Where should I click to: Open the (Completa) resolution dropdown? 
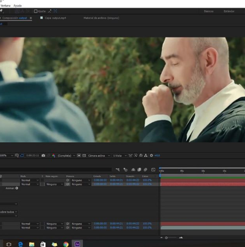pyautogui.click(x=66, y=156)
